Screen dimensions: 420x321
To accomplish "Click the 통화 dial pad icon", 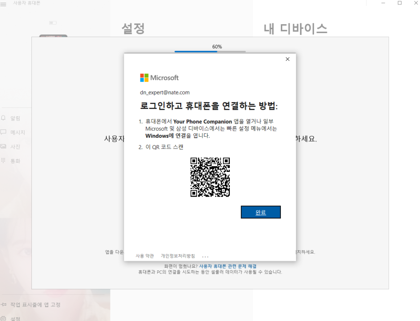I will (x=3, y=161).
